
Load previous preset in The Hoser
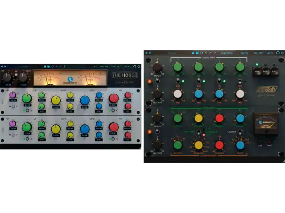pyautogui.click(x=2, y=66)
